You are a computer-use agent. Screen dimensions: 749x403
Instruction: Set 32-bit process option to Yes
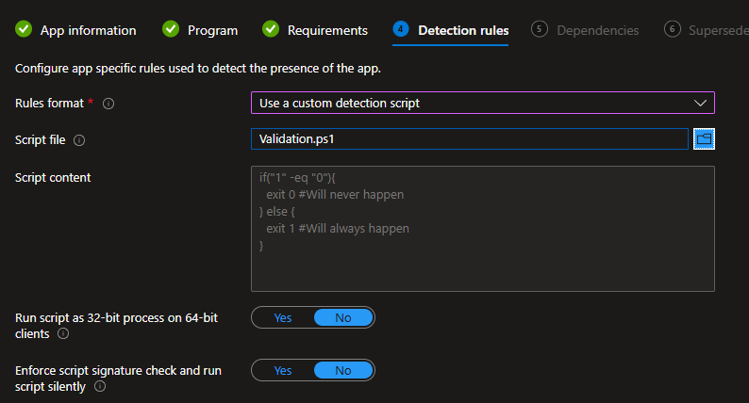282,318
